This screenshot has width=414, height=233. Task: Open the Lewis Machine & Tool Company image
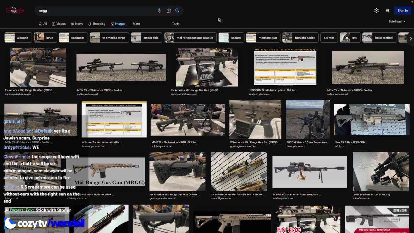click(x=381, y=172)
